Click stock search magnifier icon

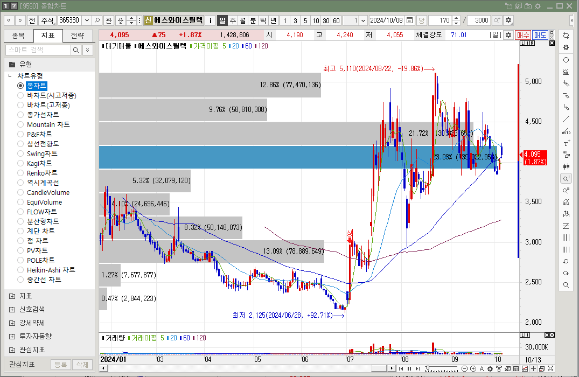[x=97, y=20]
